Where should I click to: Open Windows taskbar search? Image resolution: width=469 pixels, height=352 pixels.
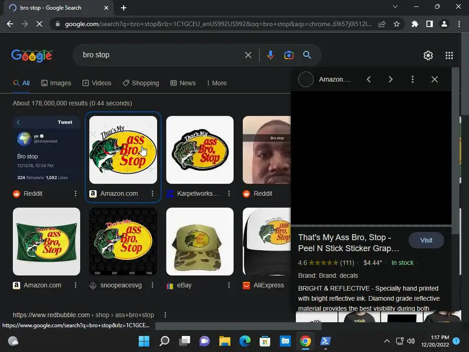point(164,341)
